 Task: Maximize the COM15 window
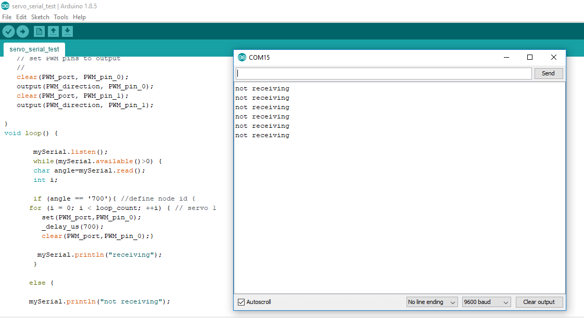530,57
